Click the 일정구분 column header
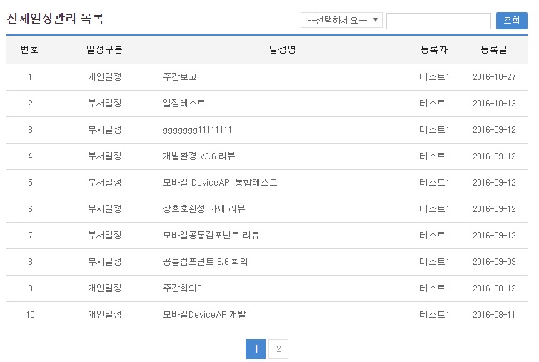The image size is (539, 362). (104, 49)
